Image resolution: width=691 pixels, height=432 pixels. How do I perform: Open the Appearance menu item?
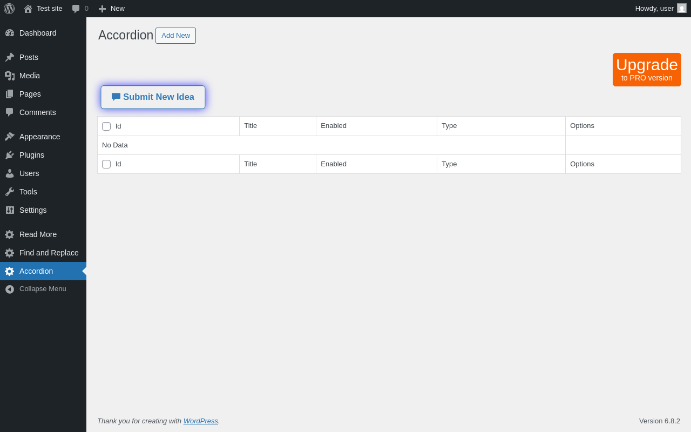pyautogui.click(x=43, y=137)
